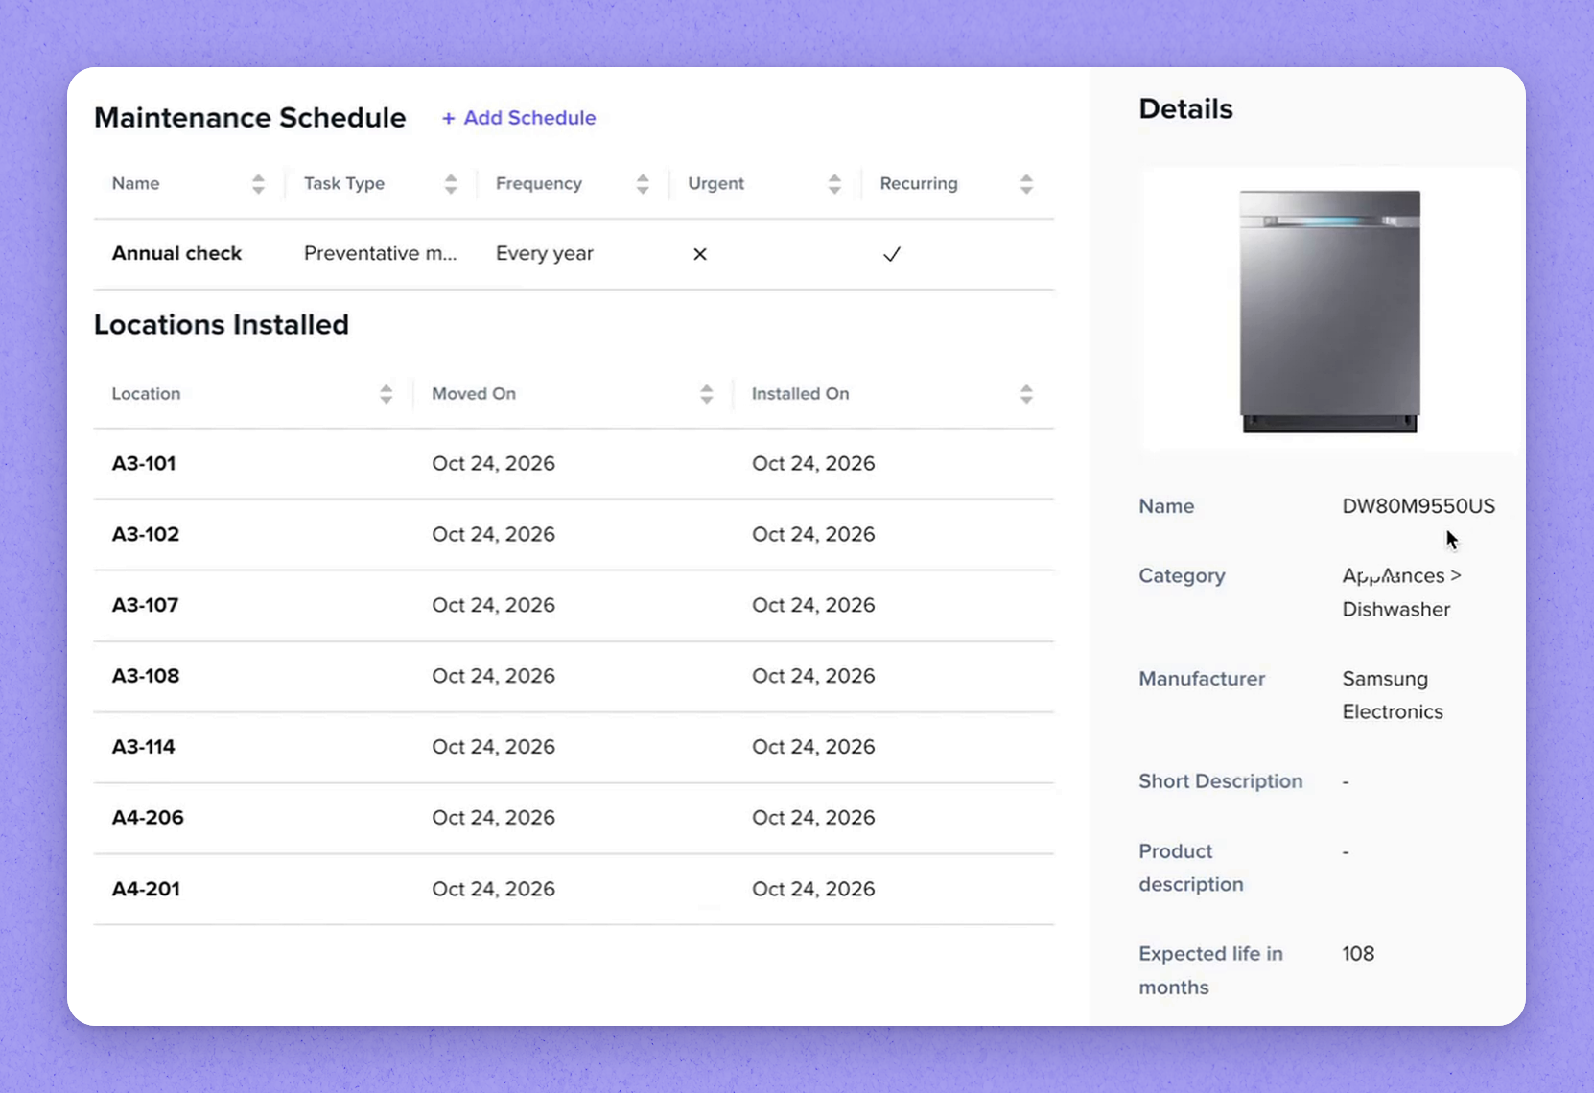Click the Task Type column header
Screen dimensions: 1594x1093
coord(343,184)
